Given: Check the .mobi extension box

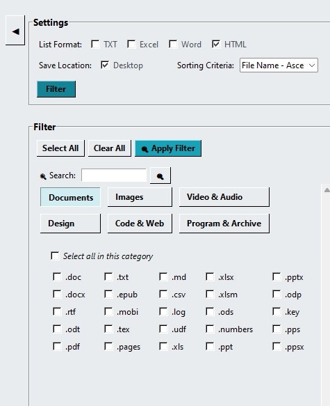Looking at the screenshot, I should [x=108, y=311].
